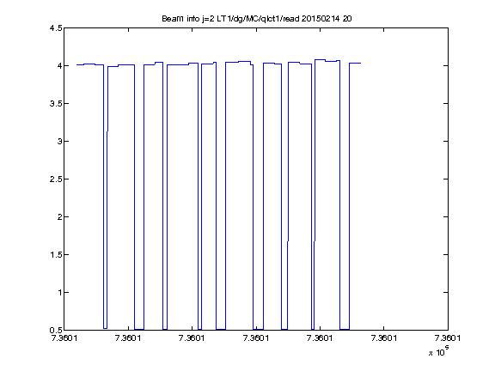Select the 0.5 y-axis tick label
Viewport: 495px width, 371px height.
point(56,330)
